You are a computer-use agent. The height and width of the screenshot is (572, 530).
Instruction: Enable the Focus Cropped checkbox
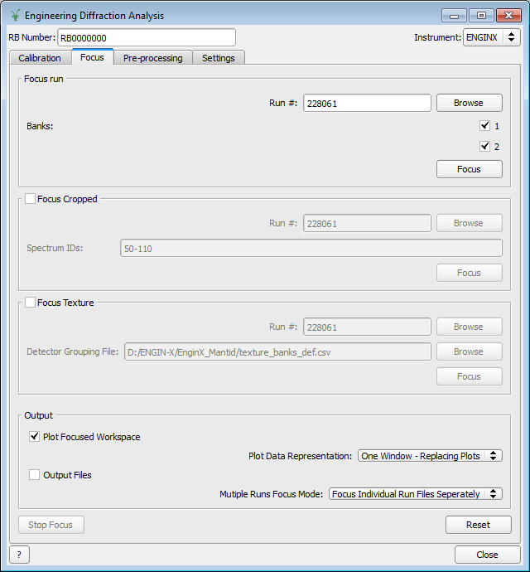point(31,199)
